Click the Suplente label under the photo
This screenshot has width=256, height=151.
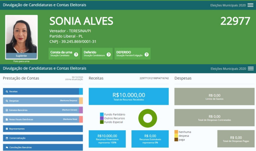(21, 56)
